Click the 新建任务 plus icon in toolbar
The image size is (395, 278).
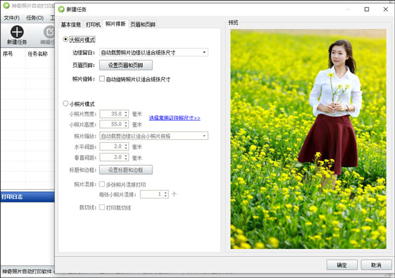17,32
